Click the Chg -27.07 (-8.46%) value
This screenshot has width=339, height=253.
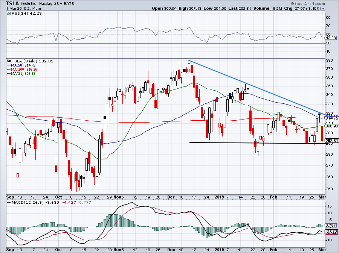tap(303, 8)
